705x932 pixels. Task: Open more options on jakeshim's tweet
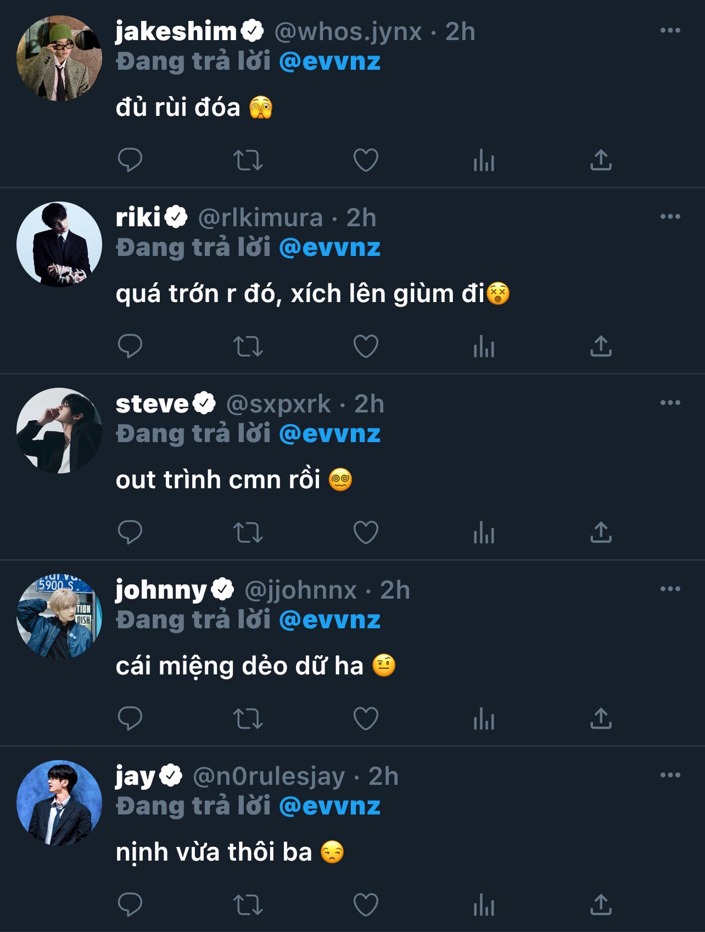pyautogui.click(x=670, y=31)
